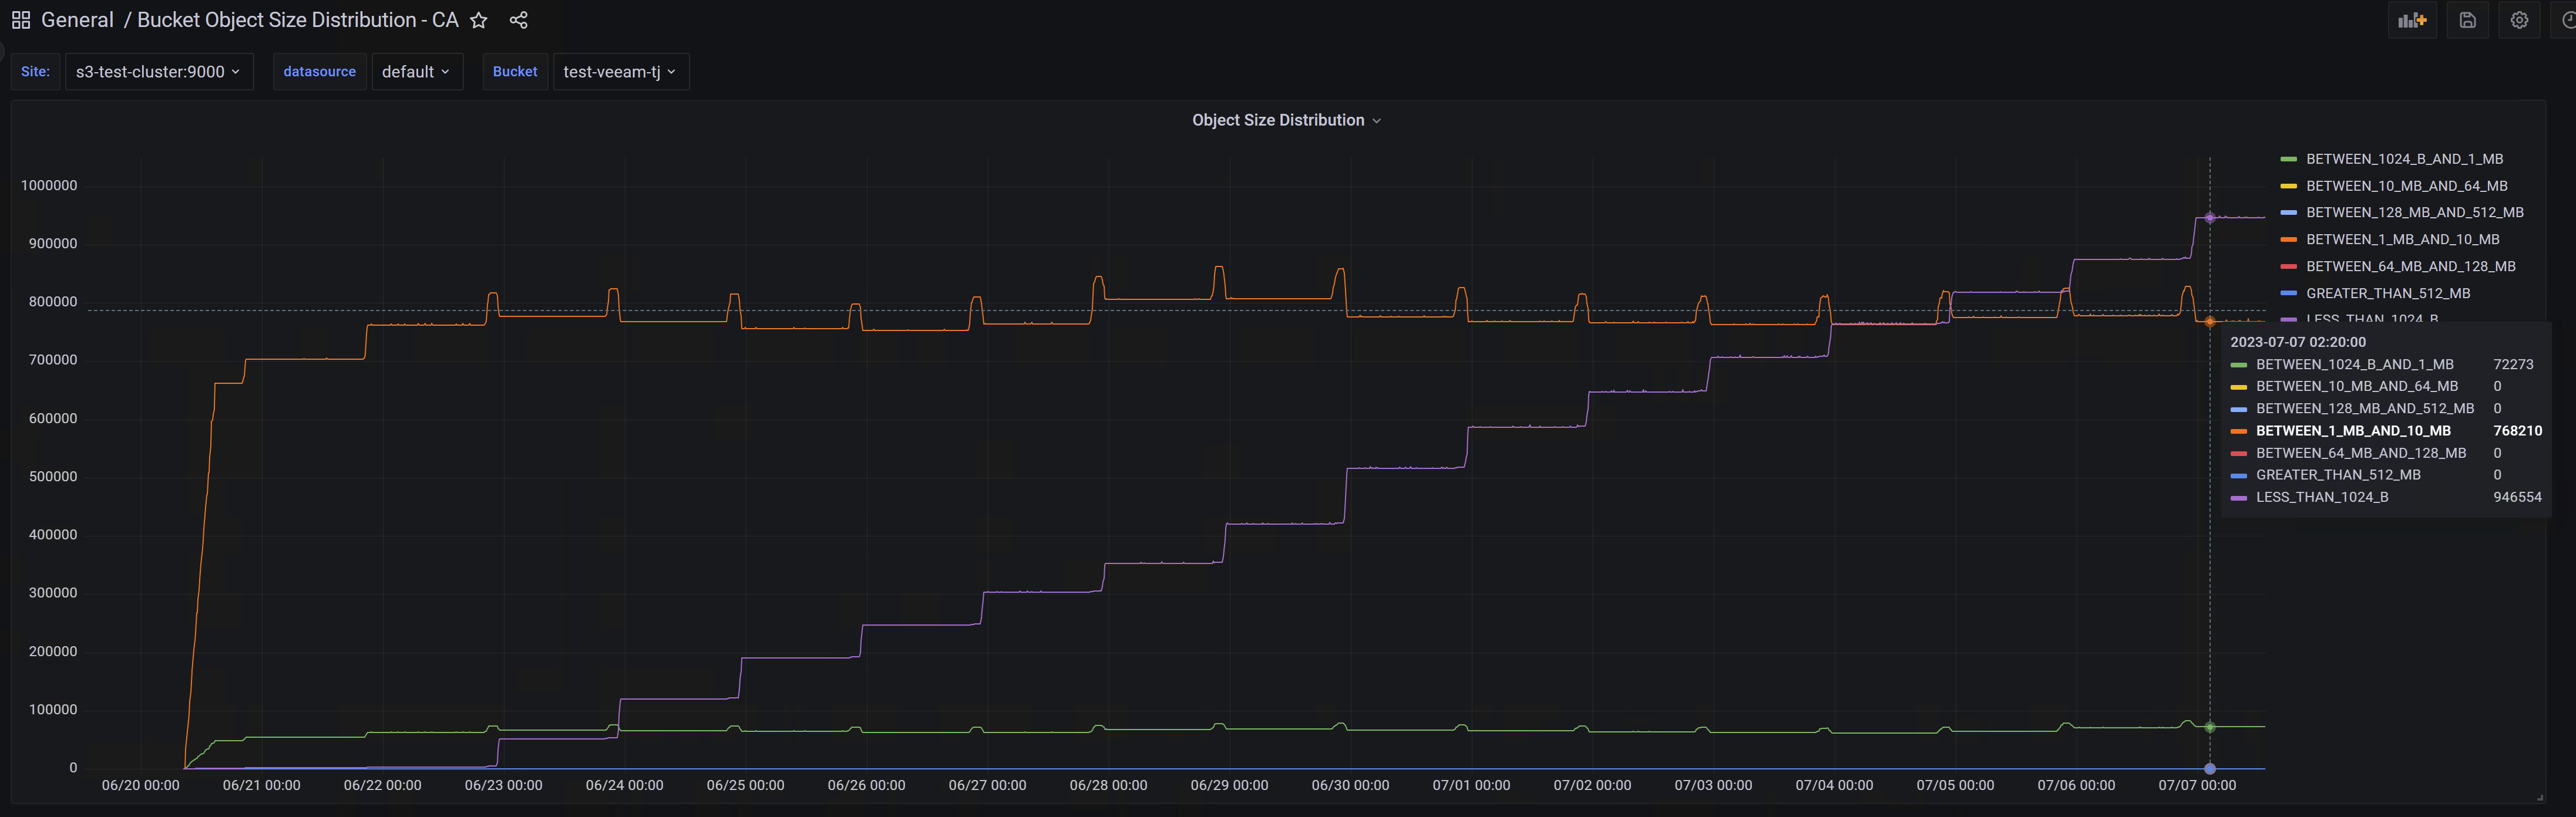Star this dashboard as favorite
Image resolution: width=2576 pixels, height=817 pixels.
479,20
